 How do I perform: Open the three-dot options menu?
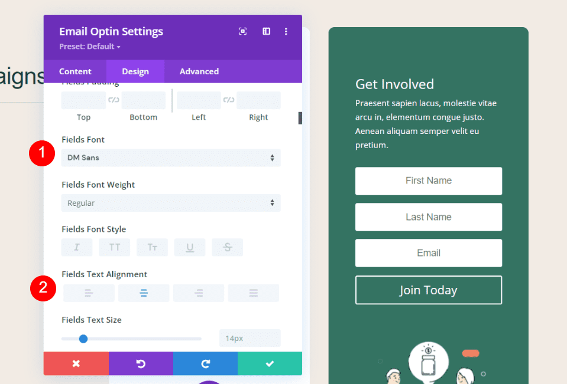(x=286, y=31)
